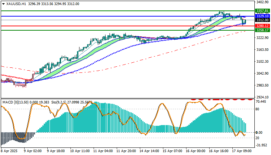The width and height of the screenshot is (271, 155).
Task: Click the black 3312.00 current price label
Action: coord(262,20)
